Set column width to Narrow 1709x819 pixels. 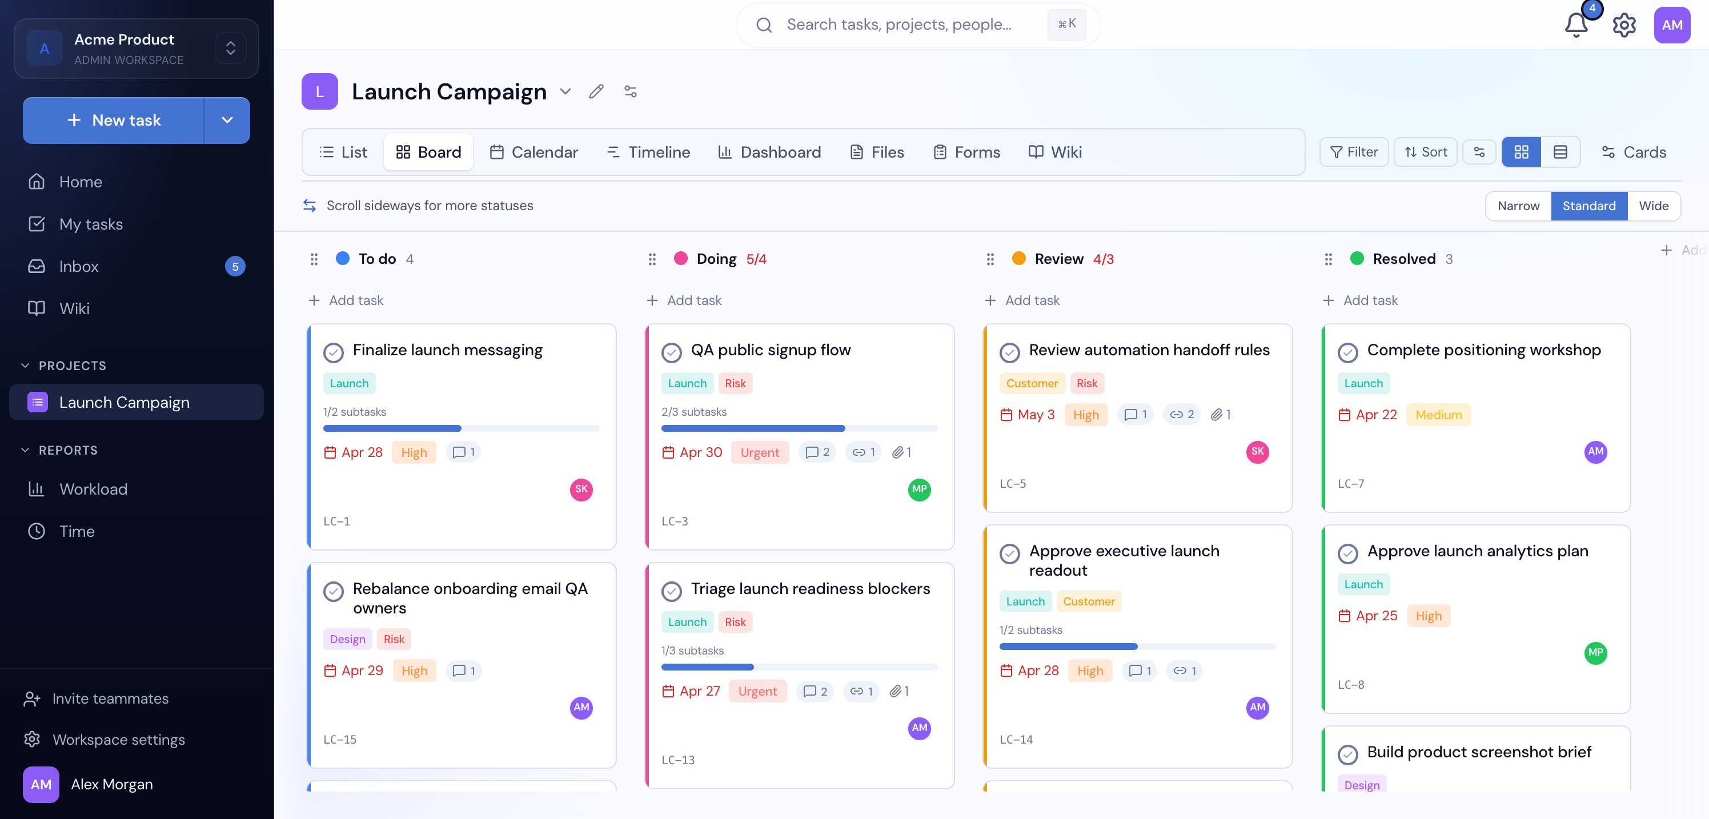click(1518, 206)
